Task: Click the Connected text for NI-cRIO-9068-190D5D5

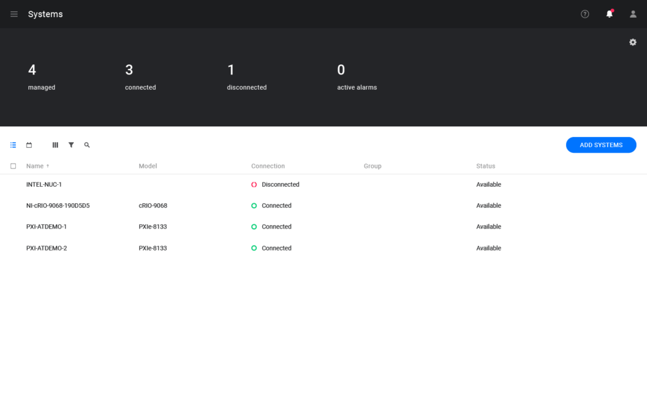Action: click(277, 205)
